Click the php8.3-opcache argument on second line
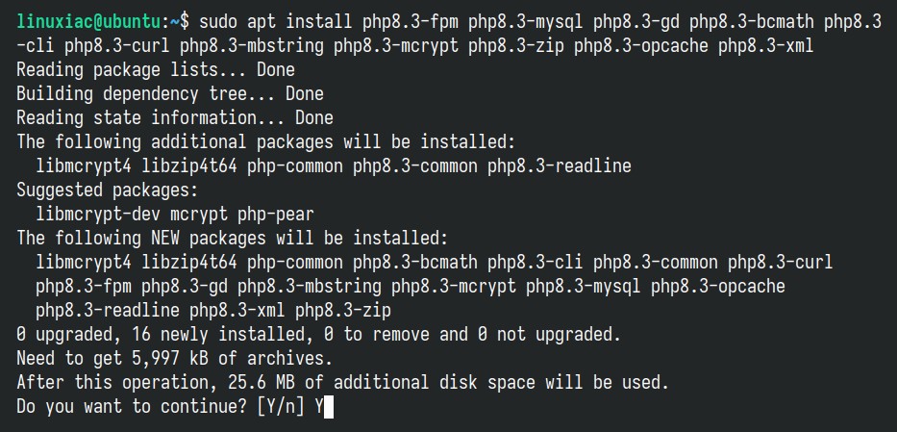 click(x=641, y=46)
